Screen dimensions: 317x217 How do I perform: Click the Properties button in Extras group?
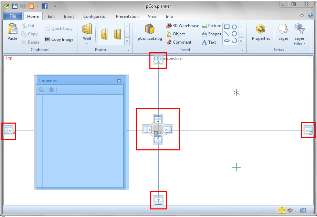pos(261,32)
